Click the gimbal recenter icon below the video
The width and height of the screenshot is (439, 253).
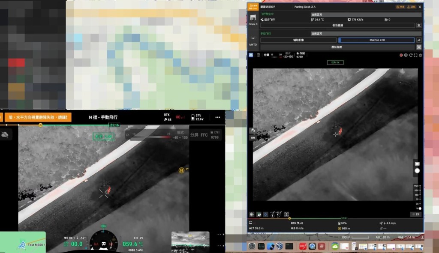point(286,214)
